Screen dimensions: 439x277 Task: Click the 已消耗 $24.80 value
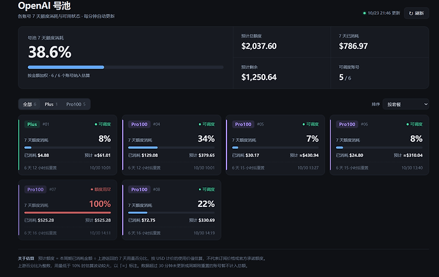(x=350, y=155)
